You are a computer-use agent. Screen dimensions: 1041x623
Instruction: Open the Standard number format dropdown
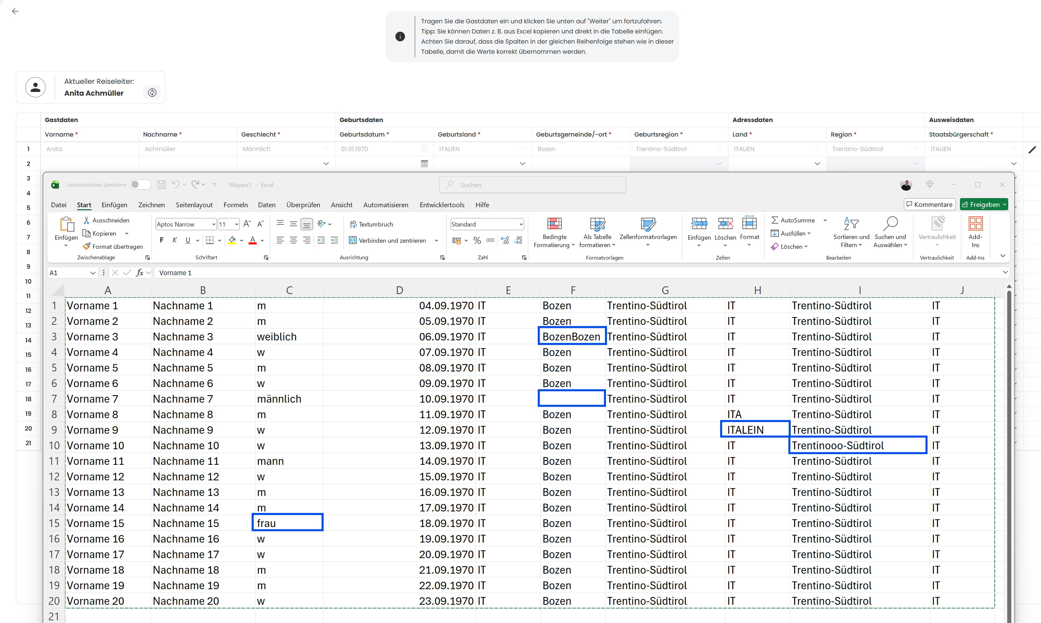520,224
